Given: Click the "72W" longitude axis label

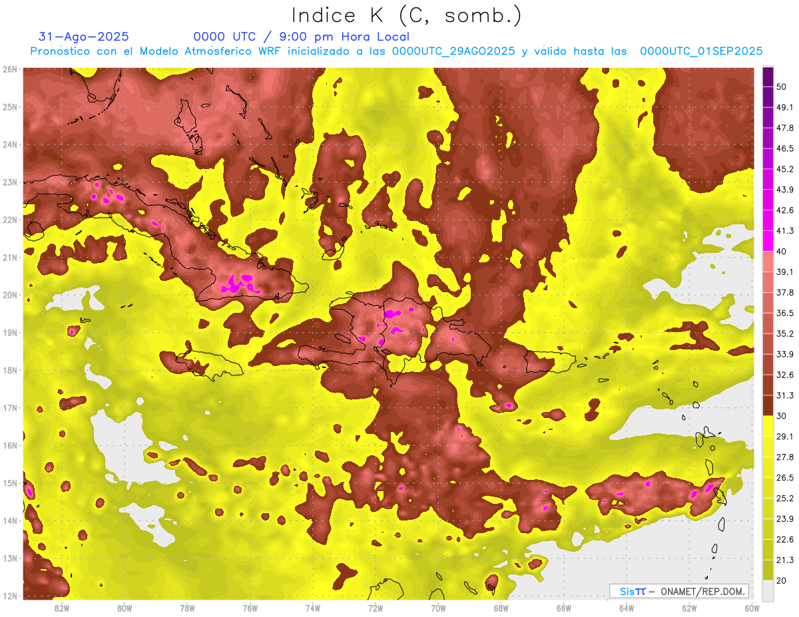Looking at the screenshot, I should (376, 608).
